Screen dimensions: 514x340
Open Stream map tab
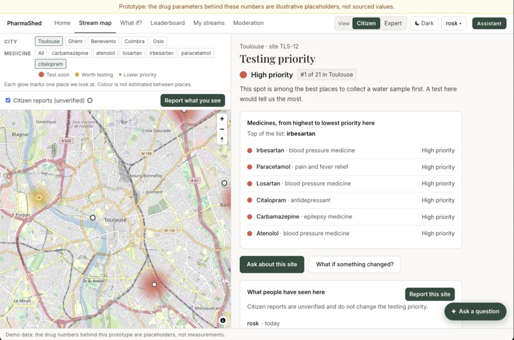pos(95,23)
